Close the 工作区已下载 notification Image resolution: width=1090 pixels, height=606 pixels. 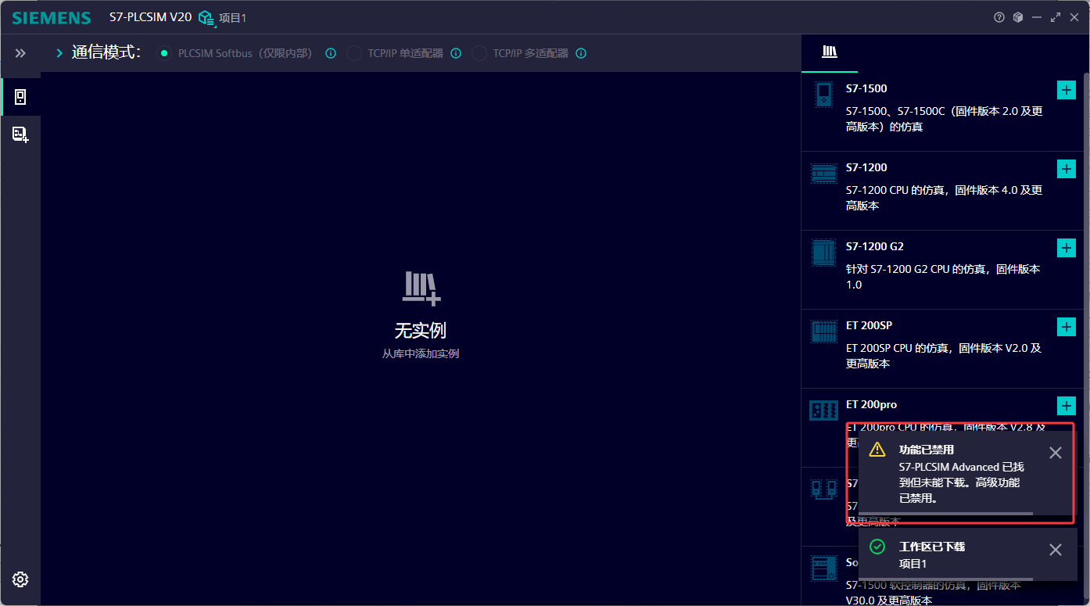1055,550
